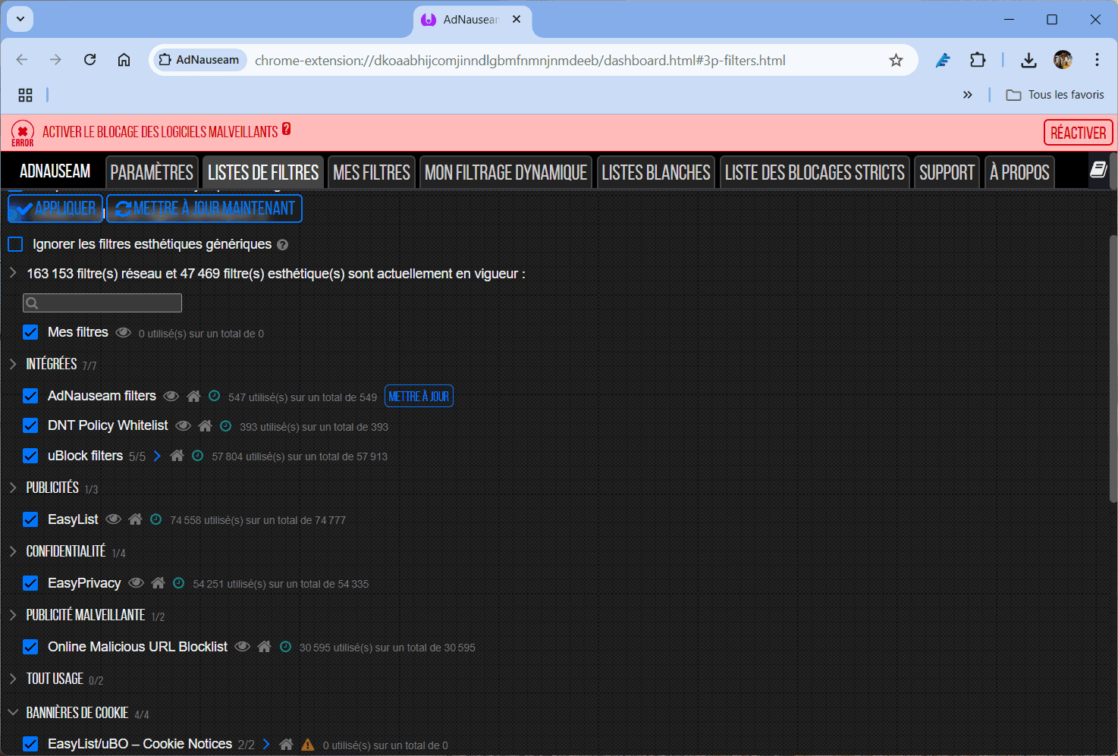
Task: Open home icon for EasyList/uBO Cookie Notices
Action: 286,745
